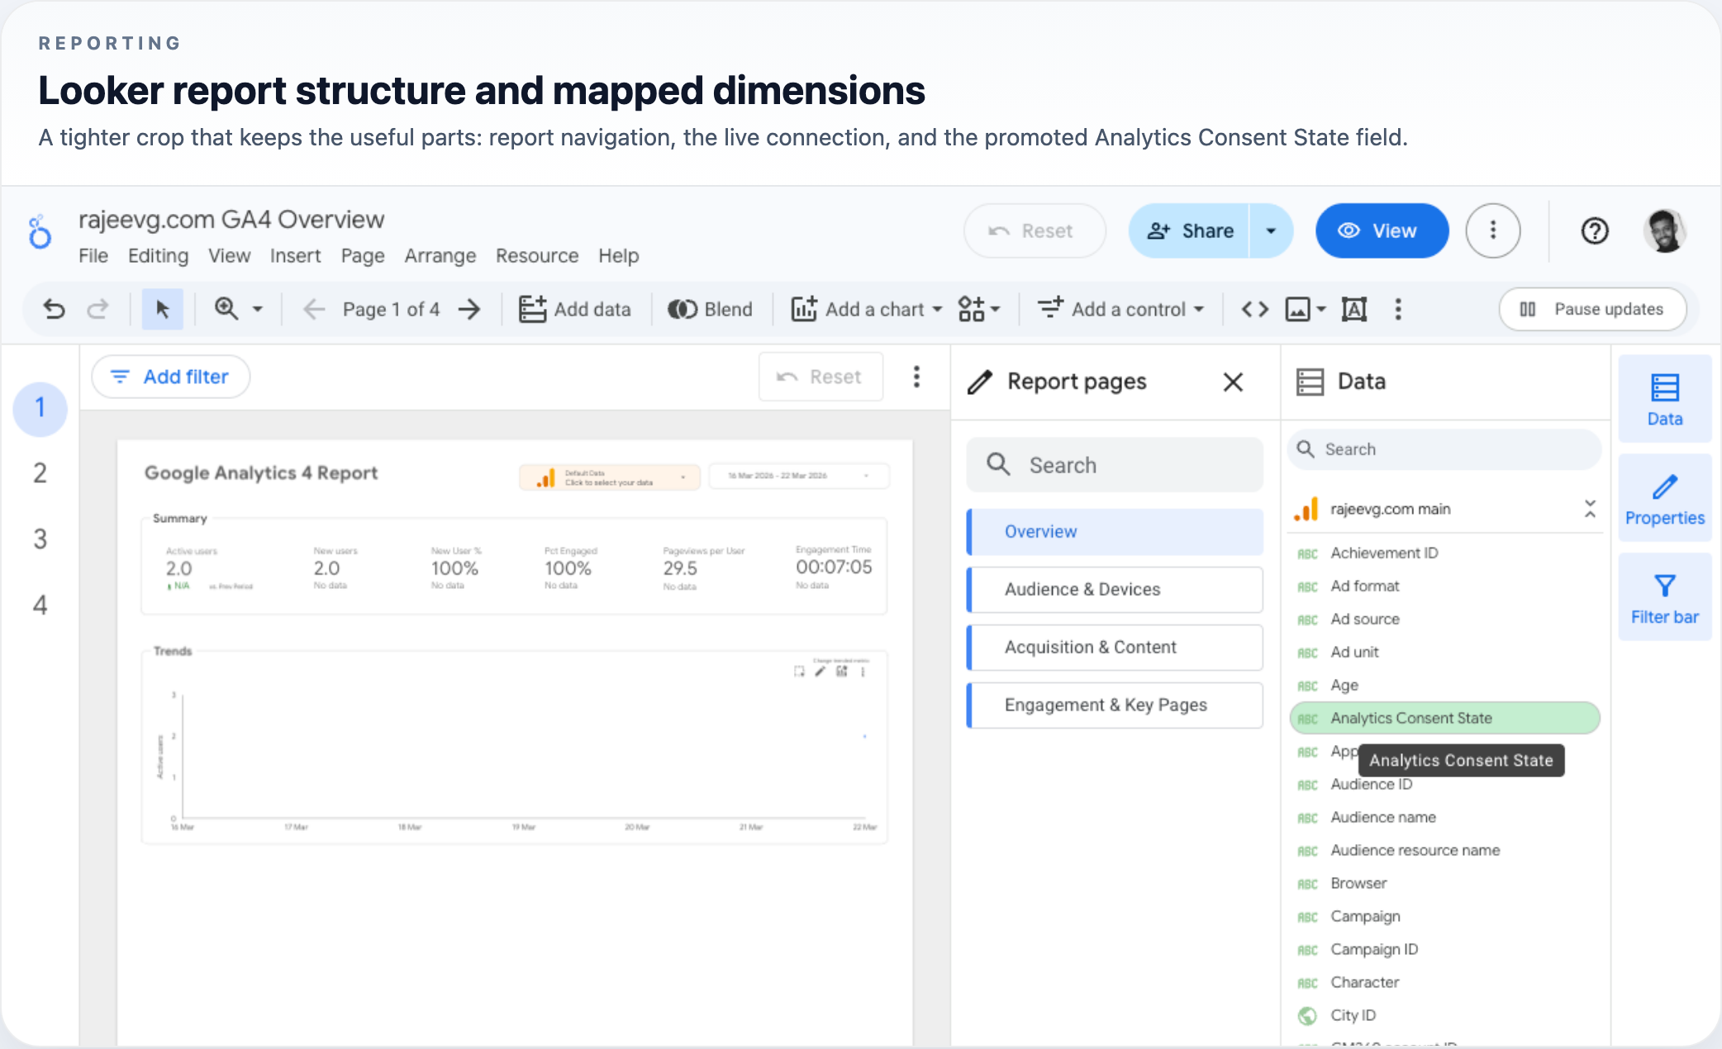Screen dimensions: 1722x1049
Task: Click the text box tool icon
Action: [1353, 310]
